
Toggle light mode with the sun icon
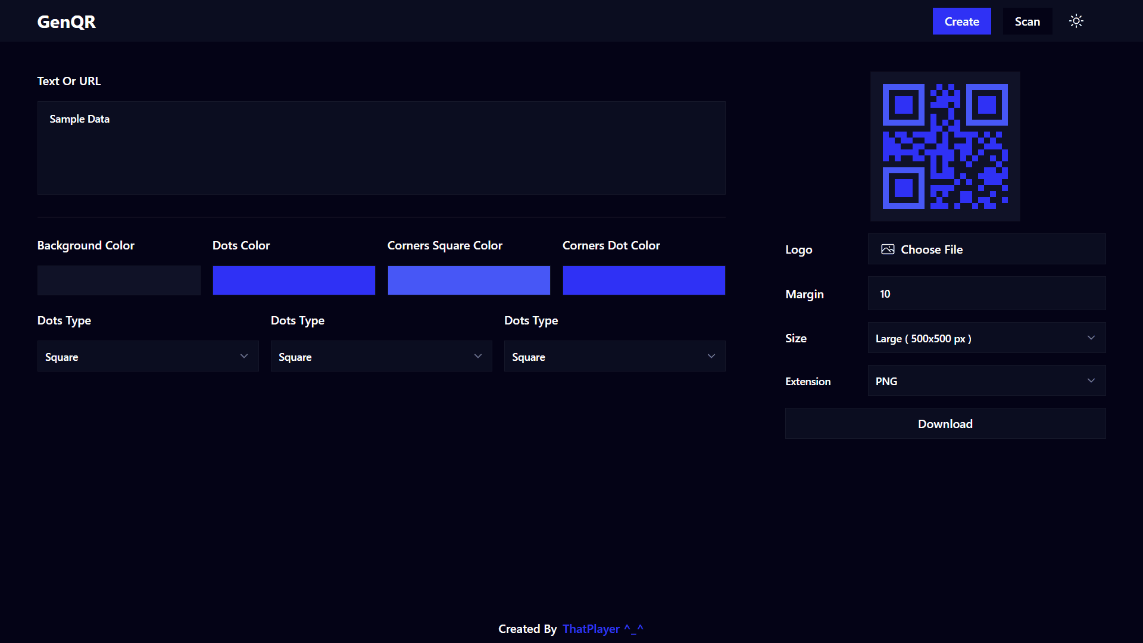tap(1076, 21)
